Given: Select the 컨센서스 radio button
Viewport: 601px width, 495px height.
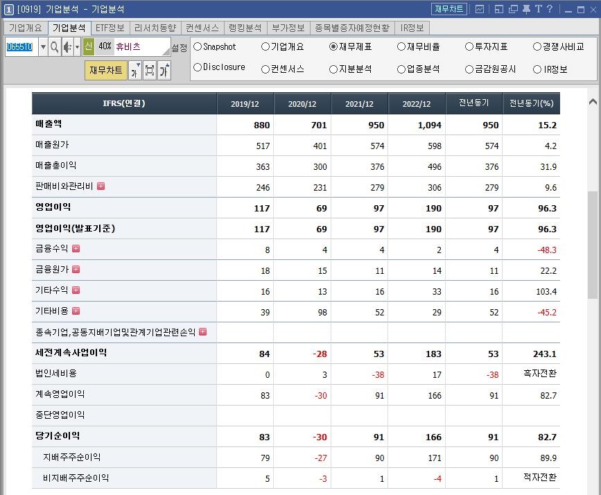Looking at the screenshot, I should (x=265, y=69).
